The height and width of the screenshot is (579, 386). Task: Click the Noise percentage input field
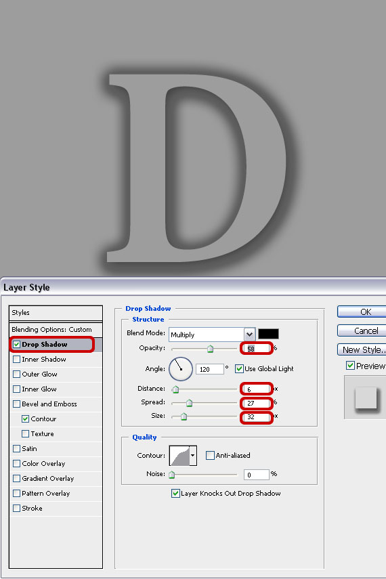tap(257, 475)
